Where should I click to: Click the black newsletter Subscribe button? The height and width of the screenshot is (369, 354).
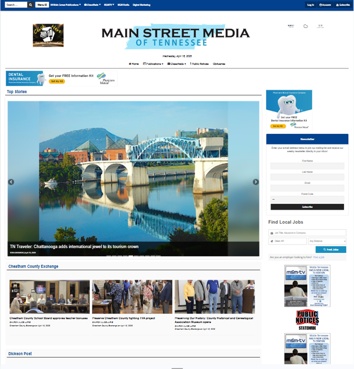[x=307, y=207]
